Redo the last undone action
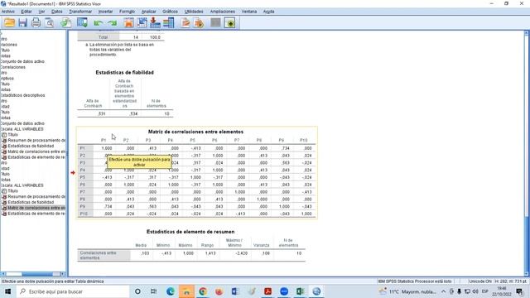530x298 pixels. point(113,22)
